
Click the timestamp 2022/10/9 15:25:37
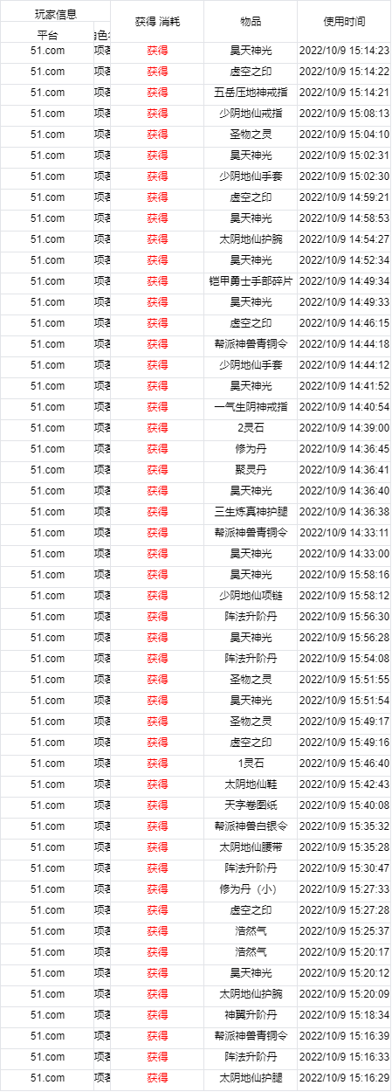click(344, 931)
